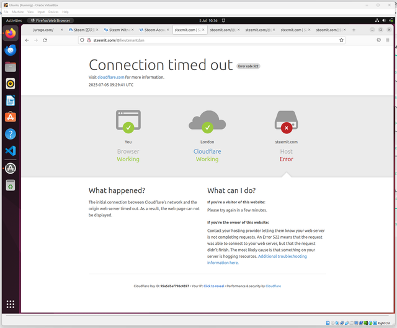Image resolution: width=397 pixels, height=328 pixels.
Task: Close the Steem Witne tab
Action: pyautogui.click(x=132, y=30)
